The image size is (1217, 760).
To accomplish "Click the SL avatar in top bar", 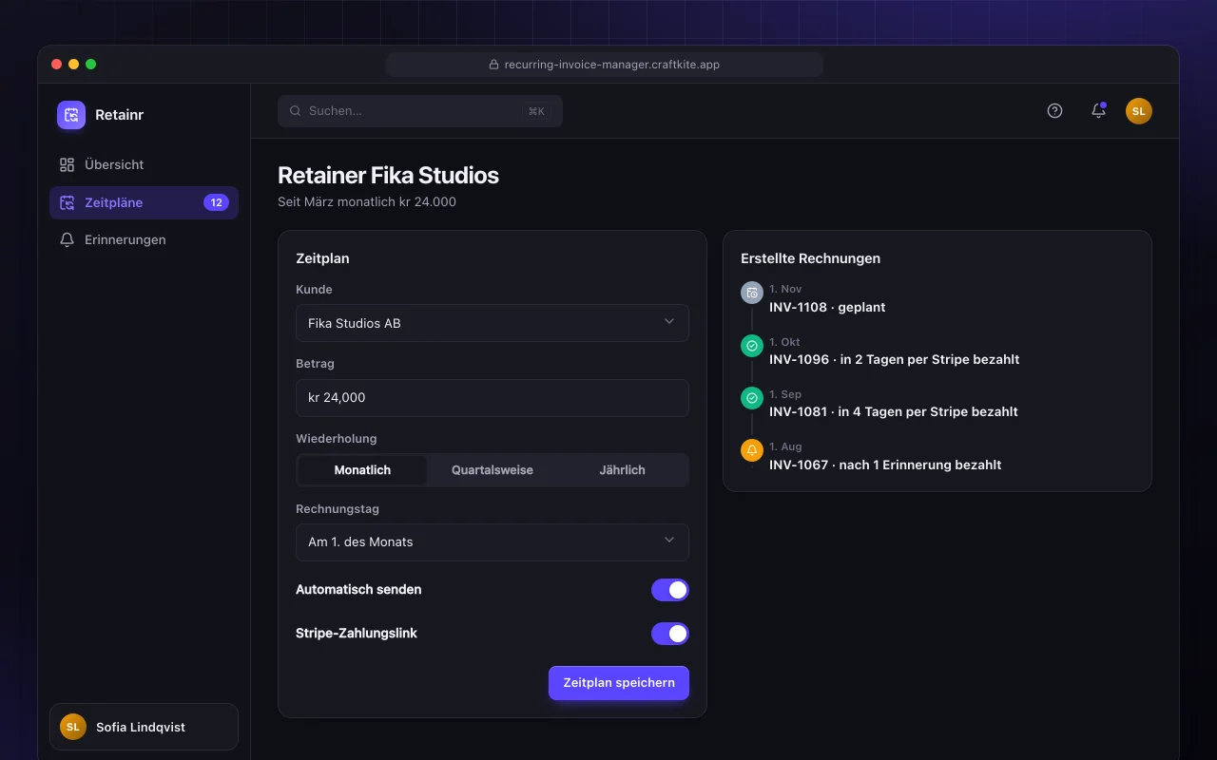I will pyautogui.click(x=1139, y=111).
